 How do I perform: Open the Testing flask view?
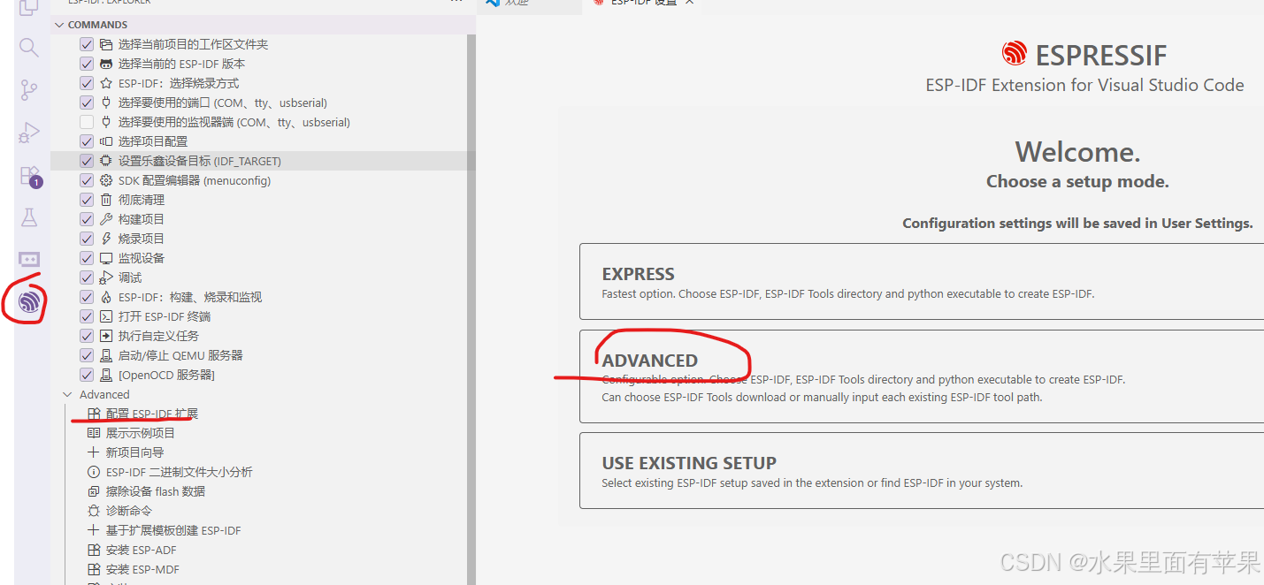point(29,217)
